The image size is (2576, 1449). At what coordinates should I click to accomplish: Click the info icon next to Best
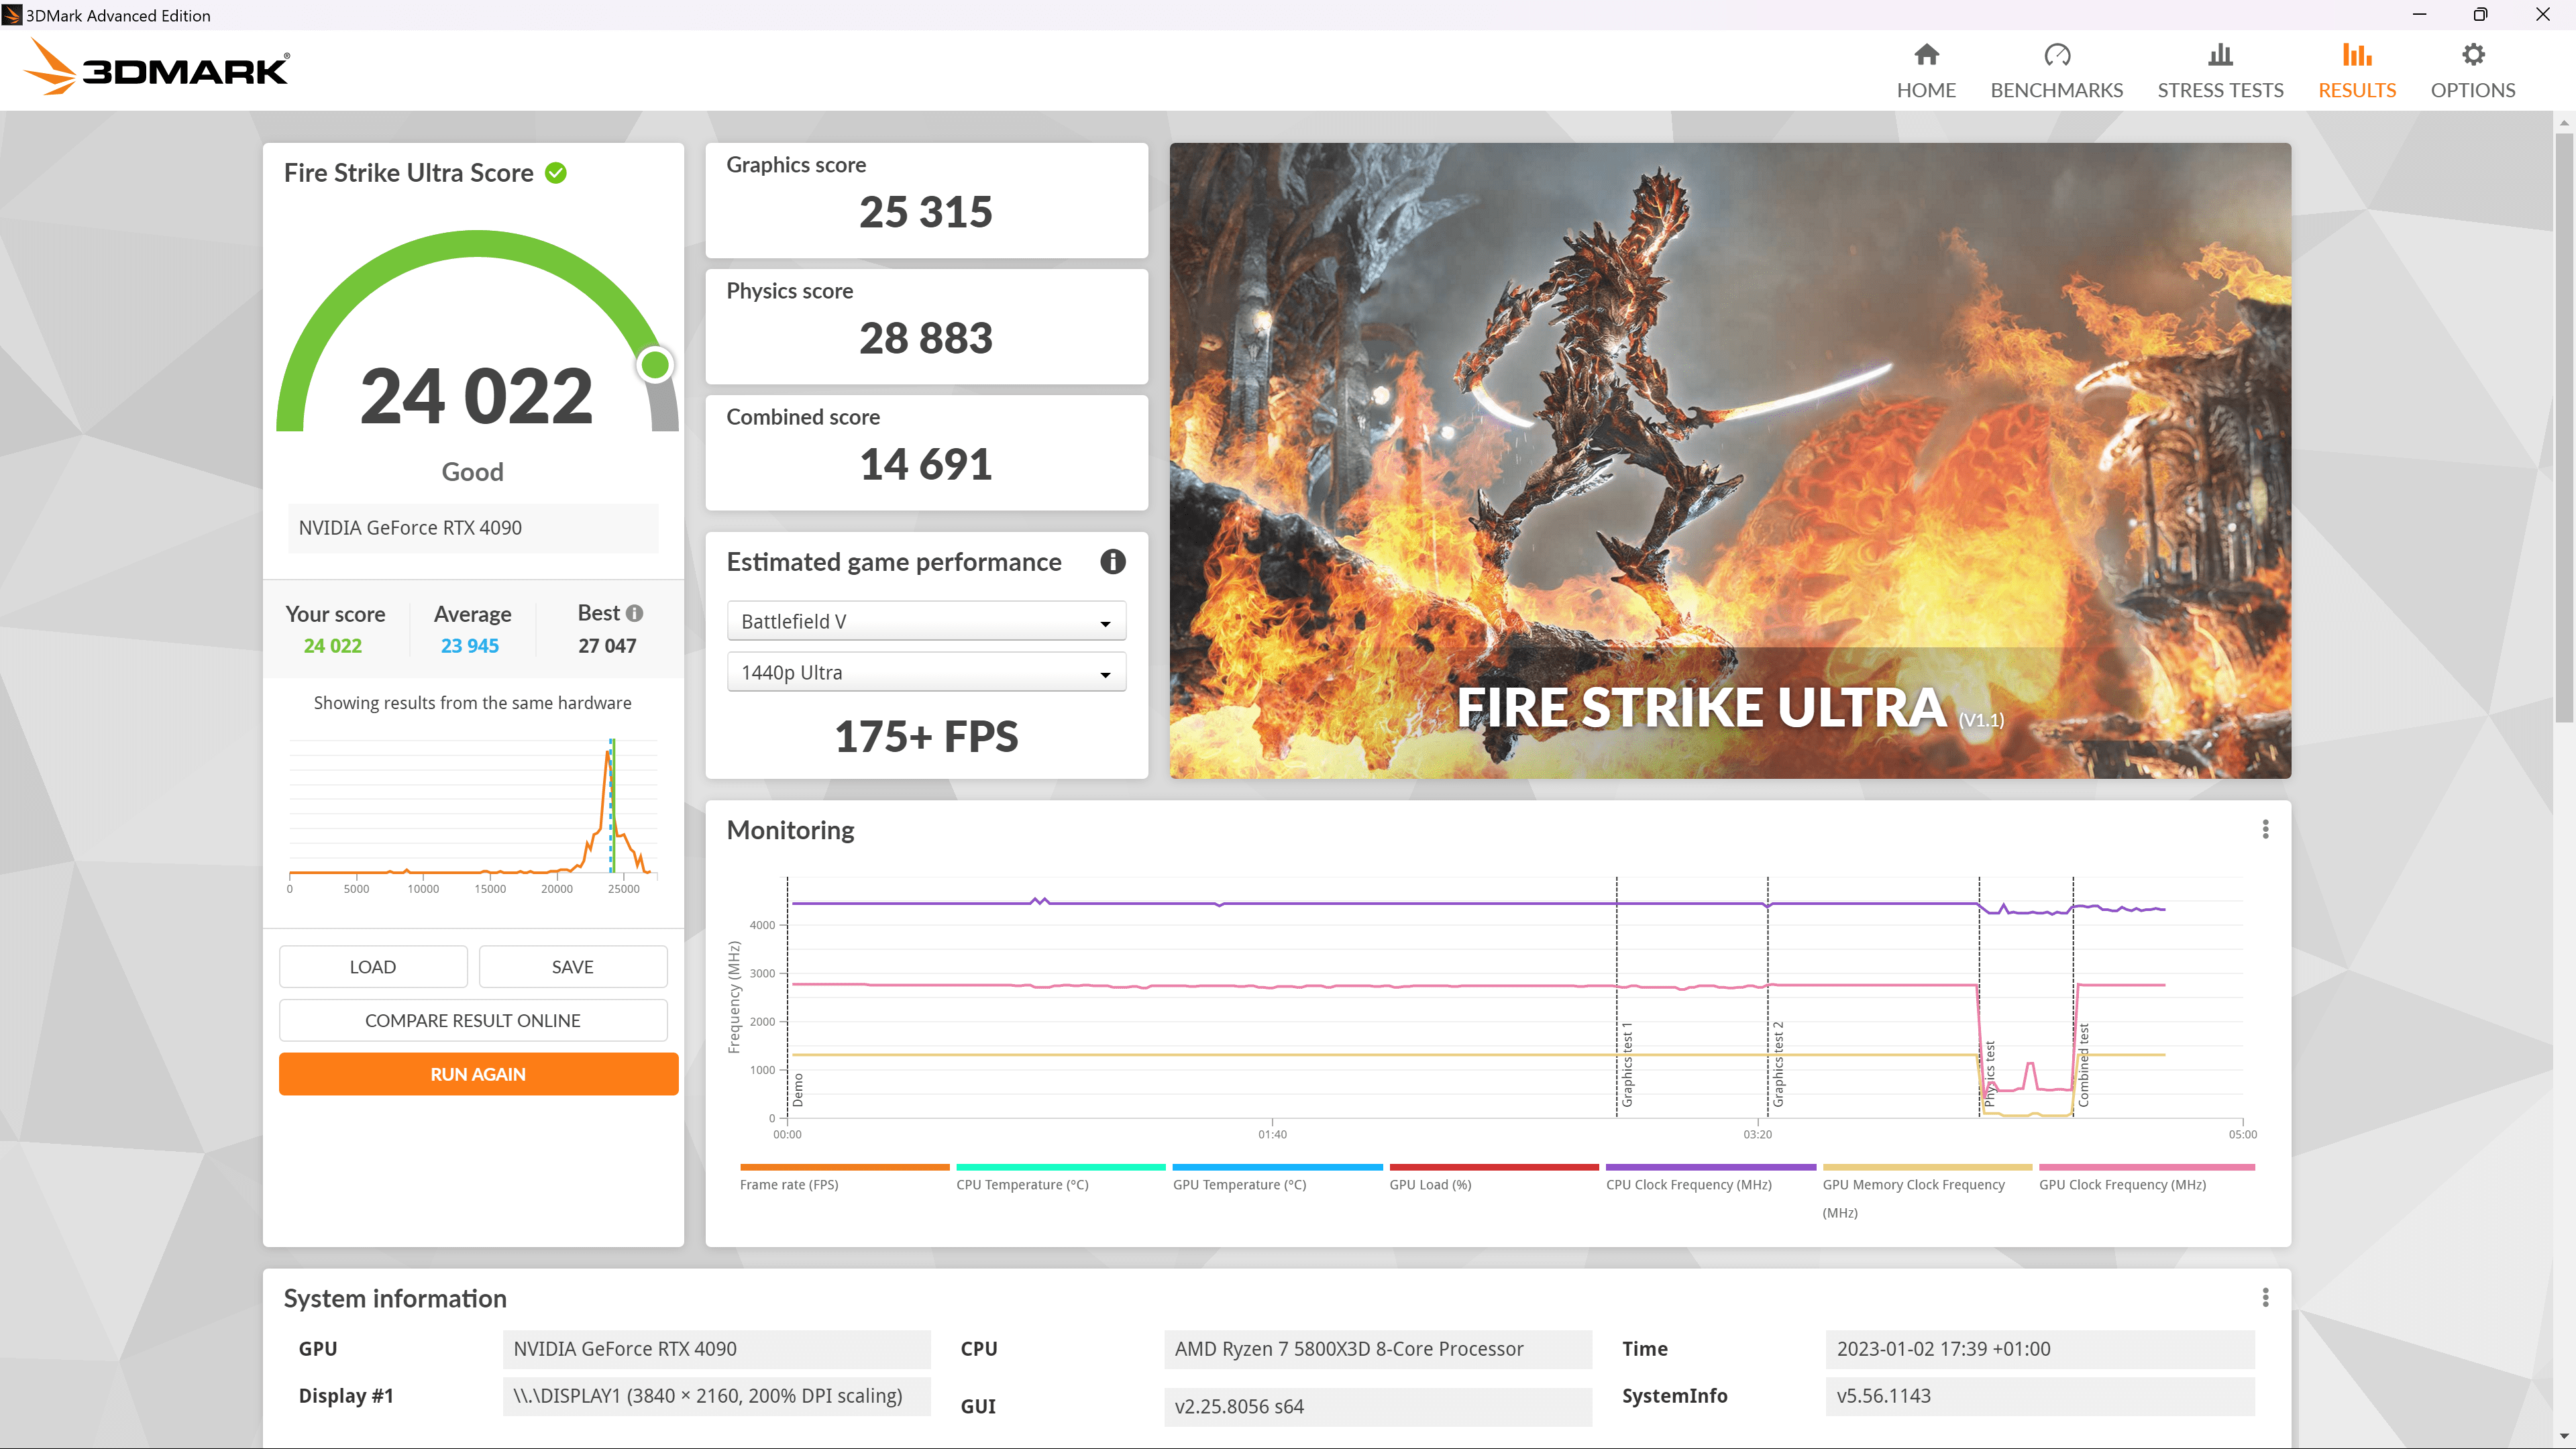pos(635,613)
